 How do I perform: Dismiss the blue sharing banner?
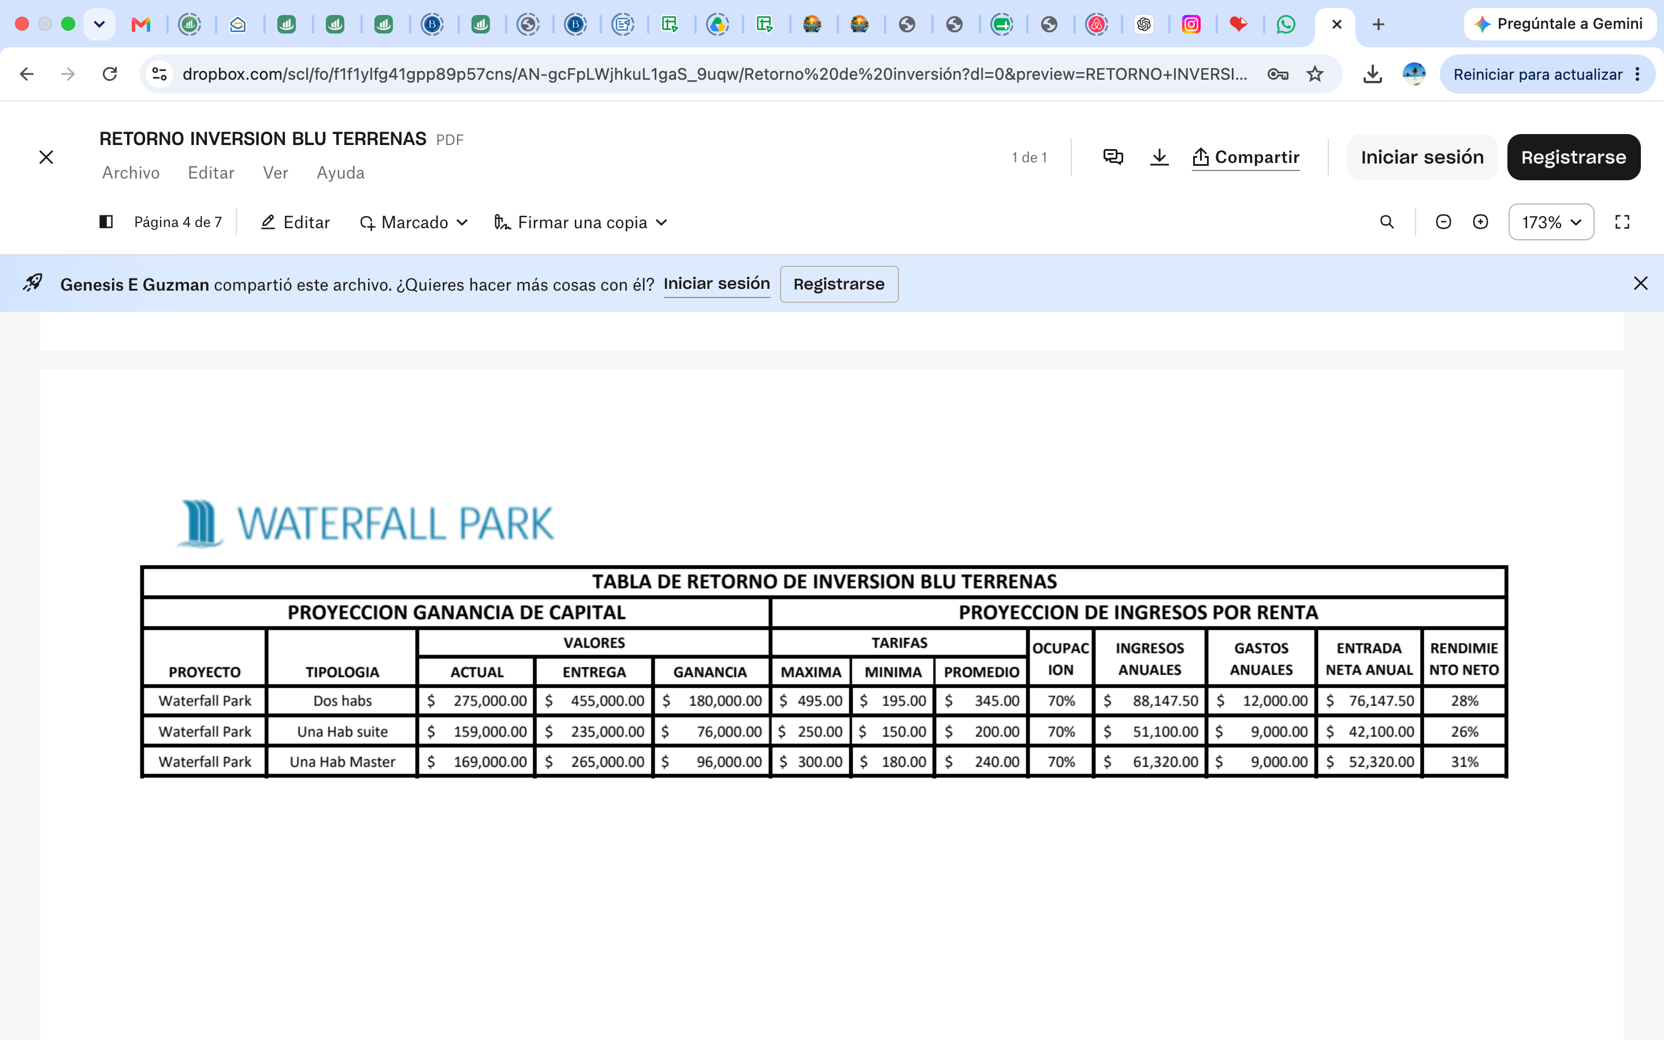coord(1640,283)
